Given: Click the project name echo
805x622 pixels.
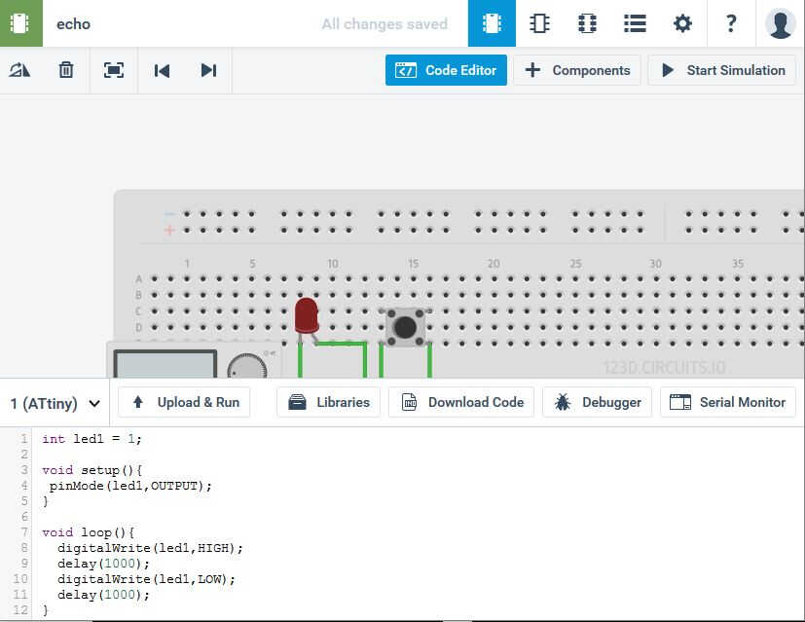Looking at the screenshot, I should point(73,23).
